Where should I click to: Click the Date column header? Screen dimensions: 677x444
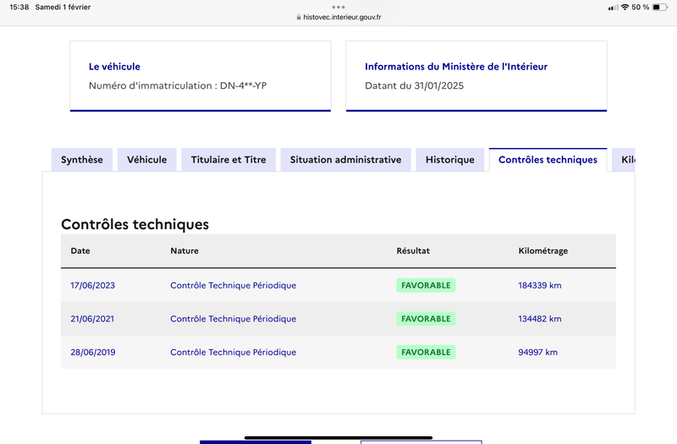[x=80, y=250]
